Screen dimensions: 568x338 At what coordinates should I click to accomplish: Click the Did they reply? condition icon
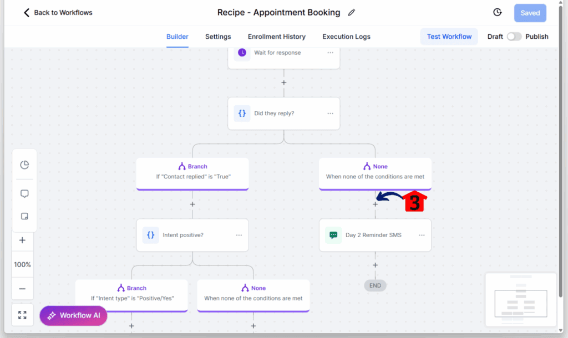pos(242,113)
